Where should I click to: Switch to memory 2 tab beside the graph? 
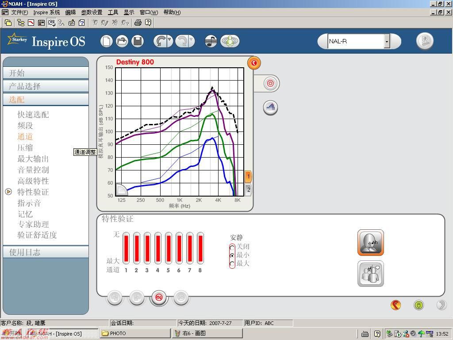pyautogui.click(x=249, y=190)
